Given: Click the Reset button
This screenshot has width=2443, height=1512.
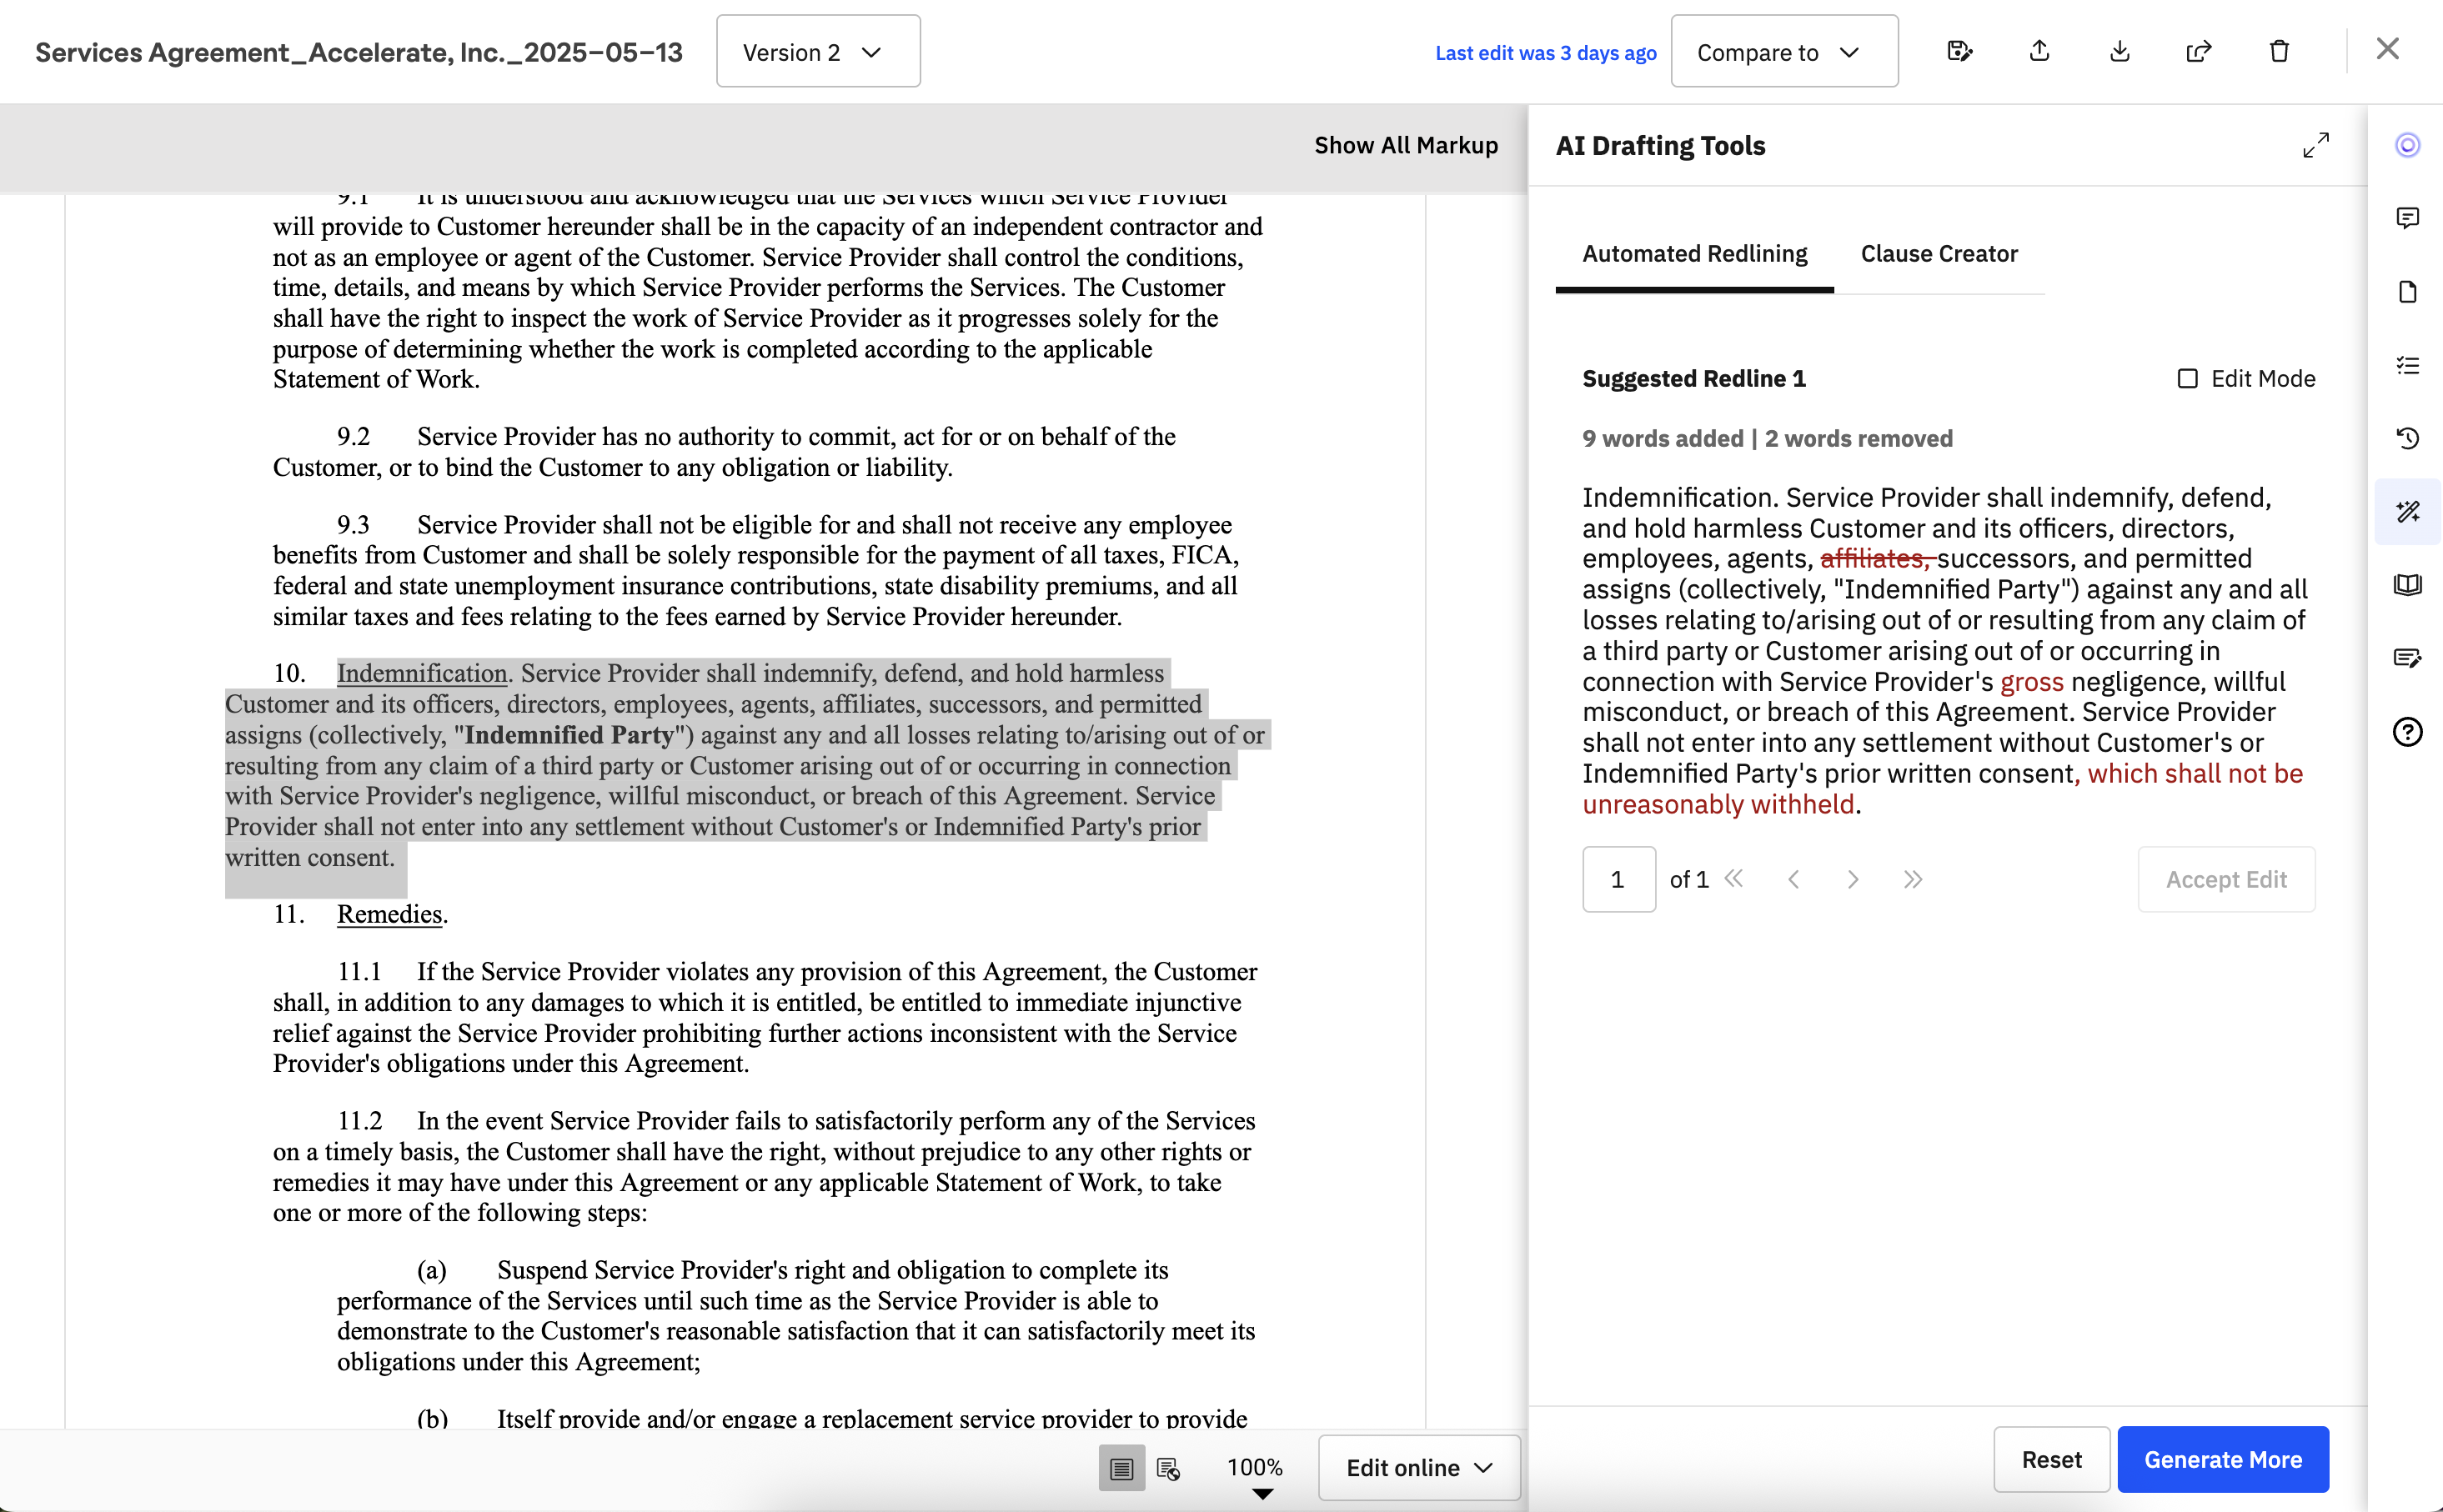Looking at the screenshot, I should [x=2051, y=1459].
